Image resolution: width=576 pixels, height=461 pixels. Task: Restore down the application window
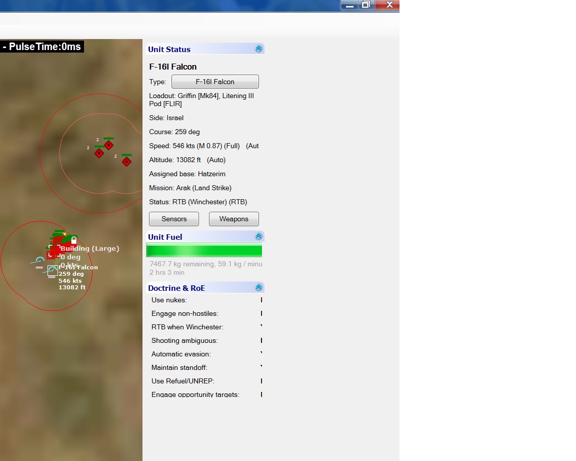point(366,5)
